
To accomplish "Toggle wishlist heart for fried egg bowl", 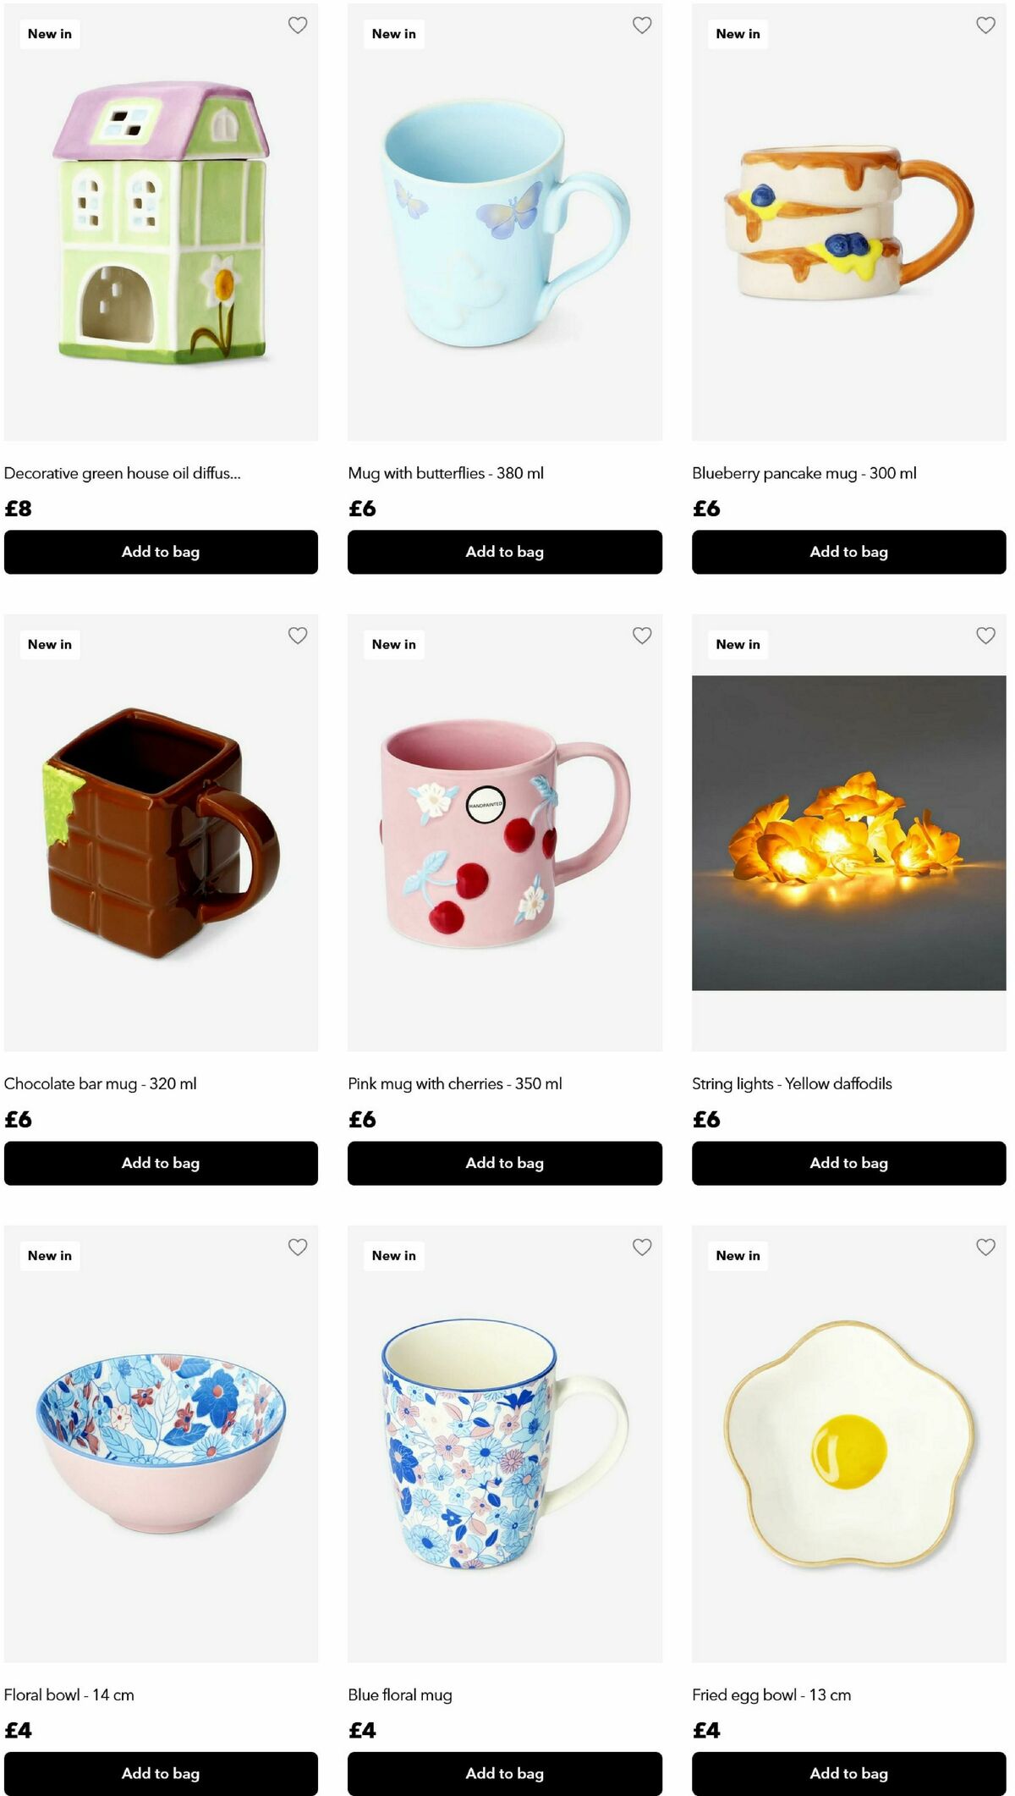I will coord(985,1247).
